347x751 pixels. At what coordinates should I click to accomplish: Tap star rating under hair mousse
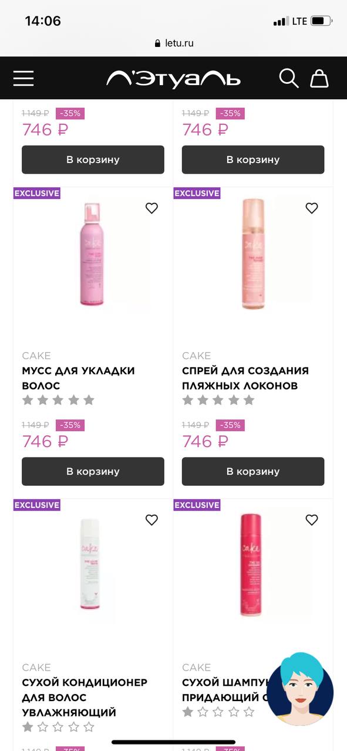(58, 400)
